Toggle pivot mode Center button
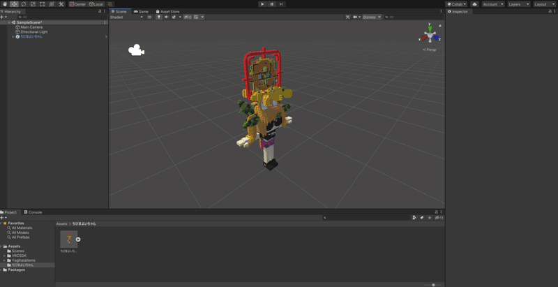 [x=77, y=4]
